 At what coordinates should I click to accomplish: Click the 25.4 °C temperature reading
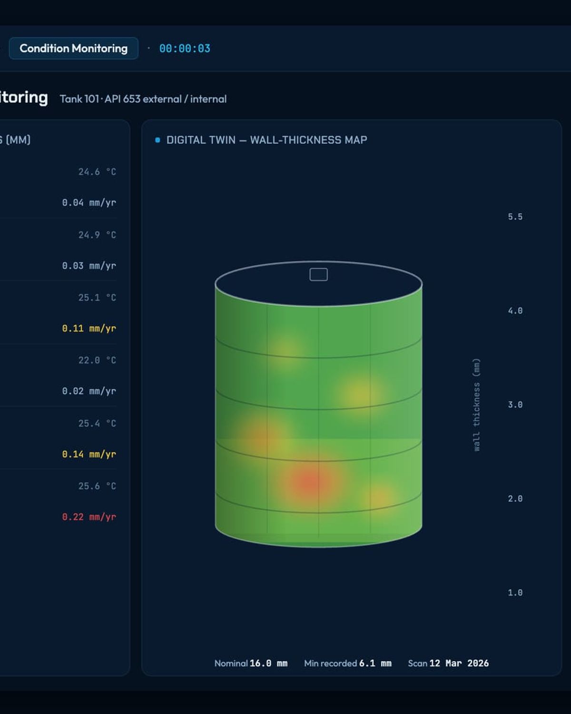tap(97, 423)
